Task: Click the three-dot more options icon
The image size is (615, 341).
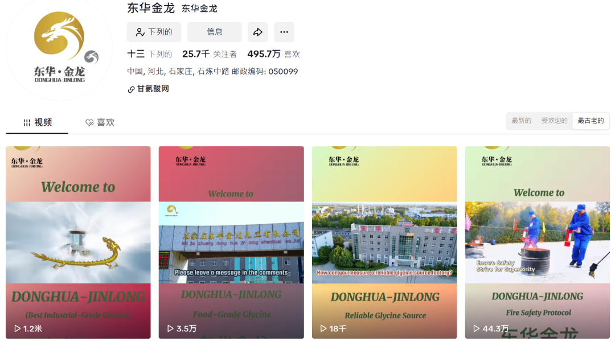Action: coord(284,32)
